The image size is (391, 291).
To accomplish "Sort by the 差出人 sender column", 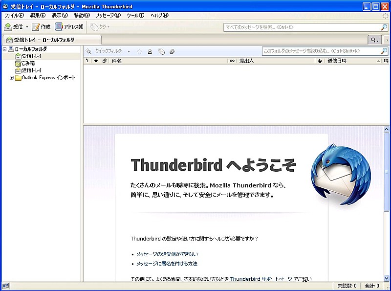I will point(276,61).
